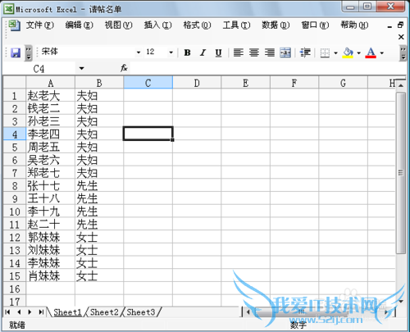The width and height of the screenshot is (410, 332).
Task: Click the Excel workbook icon in menu bar
Action: [14, 25]
